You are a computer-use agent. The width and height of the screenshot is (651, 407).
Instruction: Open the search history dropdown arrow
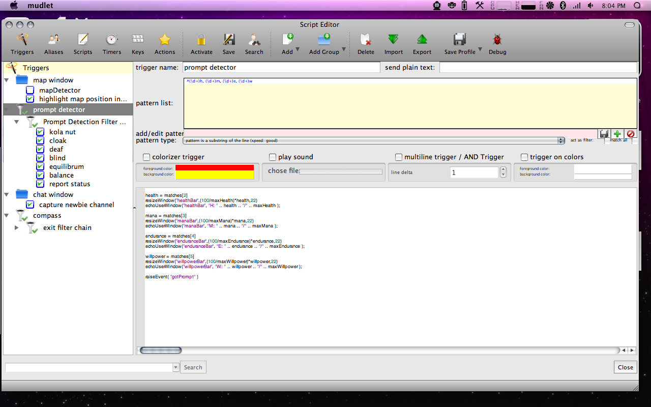176,367
